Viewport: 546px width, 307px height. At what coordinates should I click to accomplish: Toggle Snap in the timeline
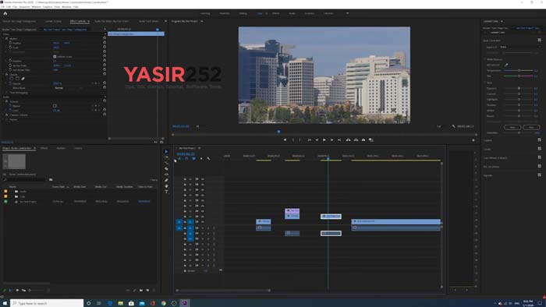186,158
